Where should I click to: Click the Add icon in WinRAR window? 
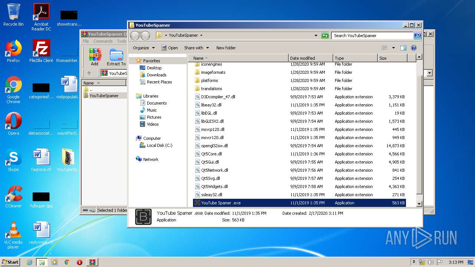(95, 57)
